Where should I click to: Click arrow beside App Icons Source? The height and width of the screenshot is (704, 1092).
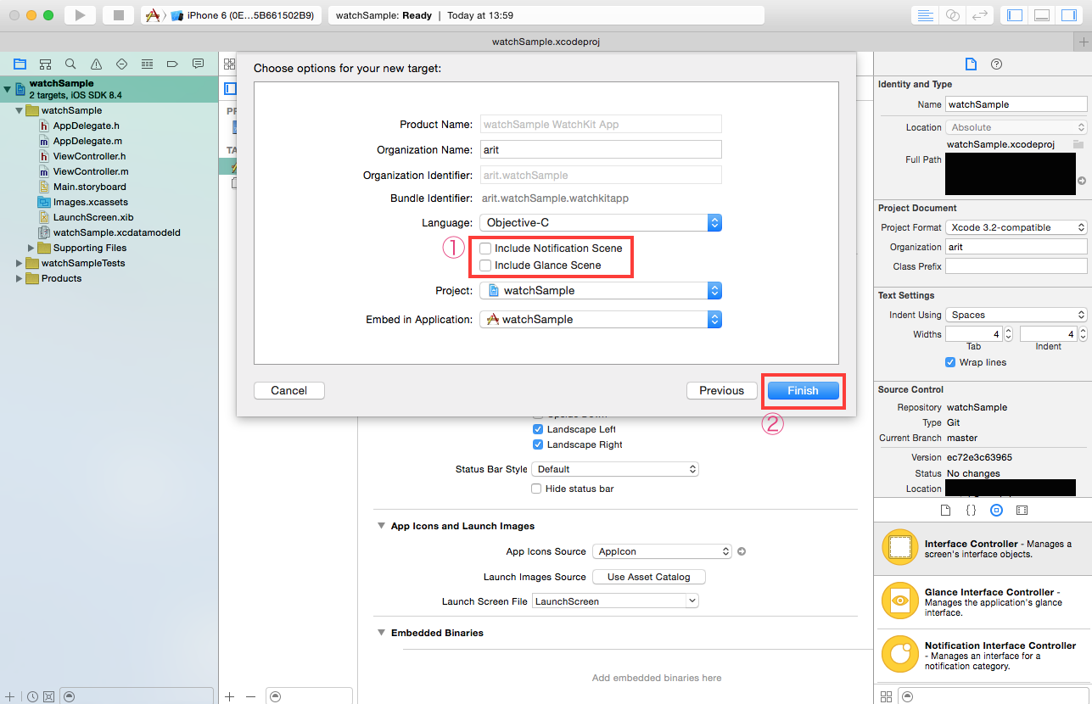[x=742, y=551]
